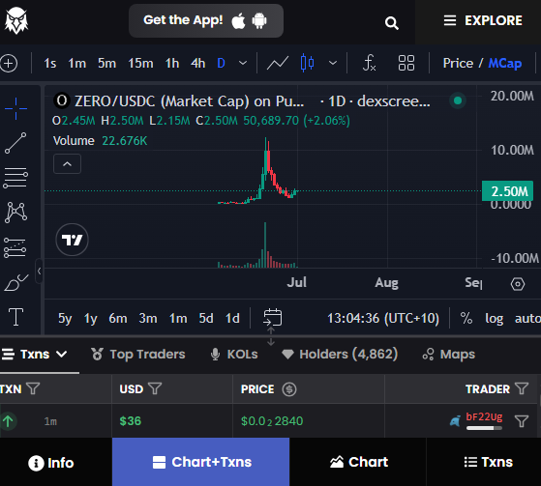Collapse the drawing toolbar side arrow
Screen dimensions: 541x486
39,272
